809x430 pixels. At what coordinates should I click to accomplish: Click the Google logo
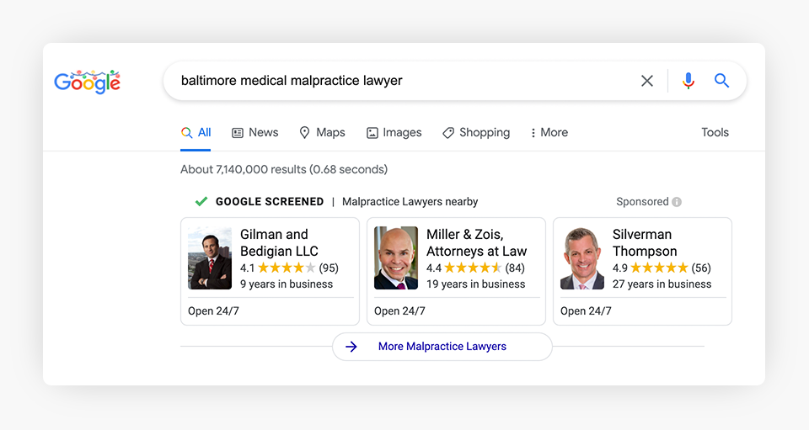click(87, 81)
